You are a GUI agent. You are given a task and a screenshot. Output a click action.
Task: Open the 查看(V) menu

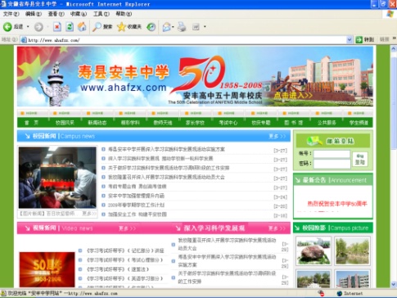[x=56, y=14]
